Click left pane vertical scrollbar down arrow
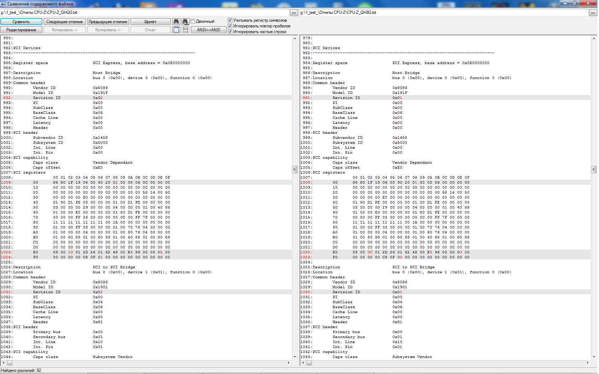This screenshot has width=599, height=374. click(x=295, y=357)
